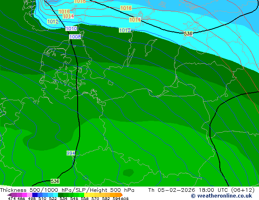This screenshot has width=259, height=200.
Task: Select the 498 legend value
Action: (32, 198)
